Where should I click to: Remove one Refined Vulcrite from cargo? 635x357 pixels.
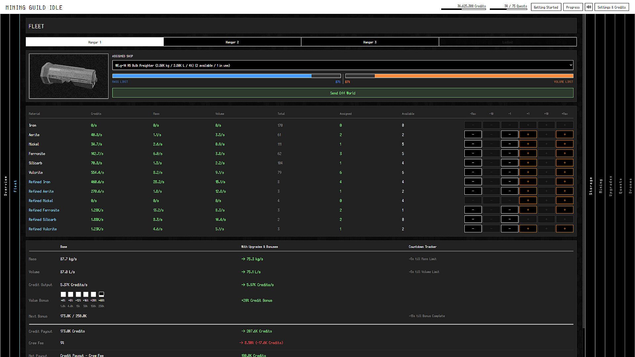[x=510, y=229]
